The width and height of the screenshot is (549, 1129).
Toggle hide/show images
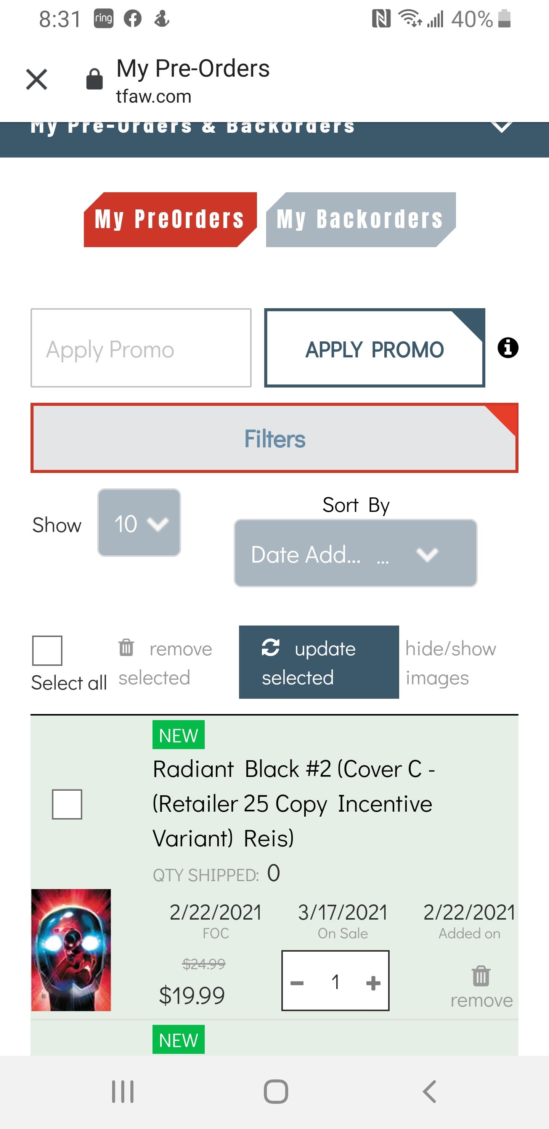(450, 663)
